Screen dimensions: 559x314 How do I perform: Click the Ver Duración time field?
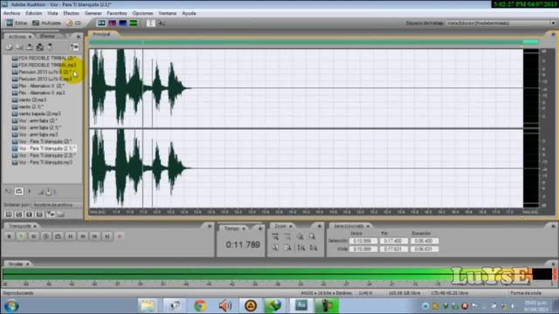pos(424,249)
